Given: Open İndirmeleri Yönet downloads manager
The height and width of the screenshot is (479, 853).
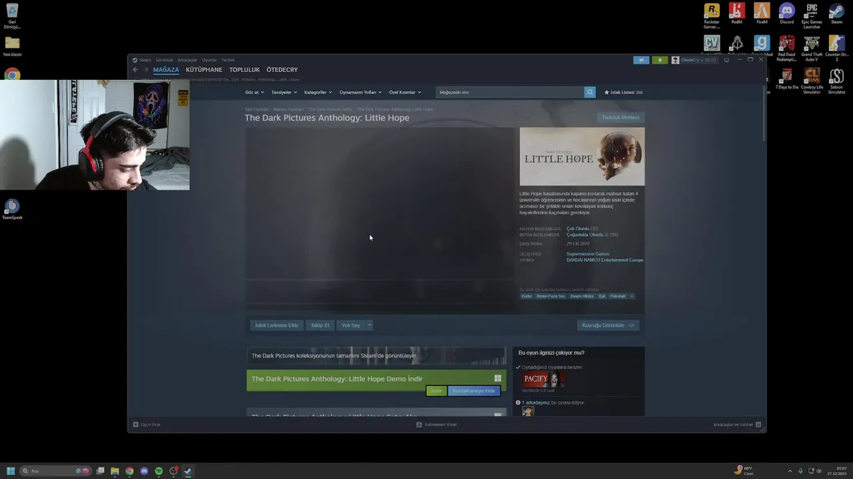Looking at the screenshot, I should click(436, 424).
